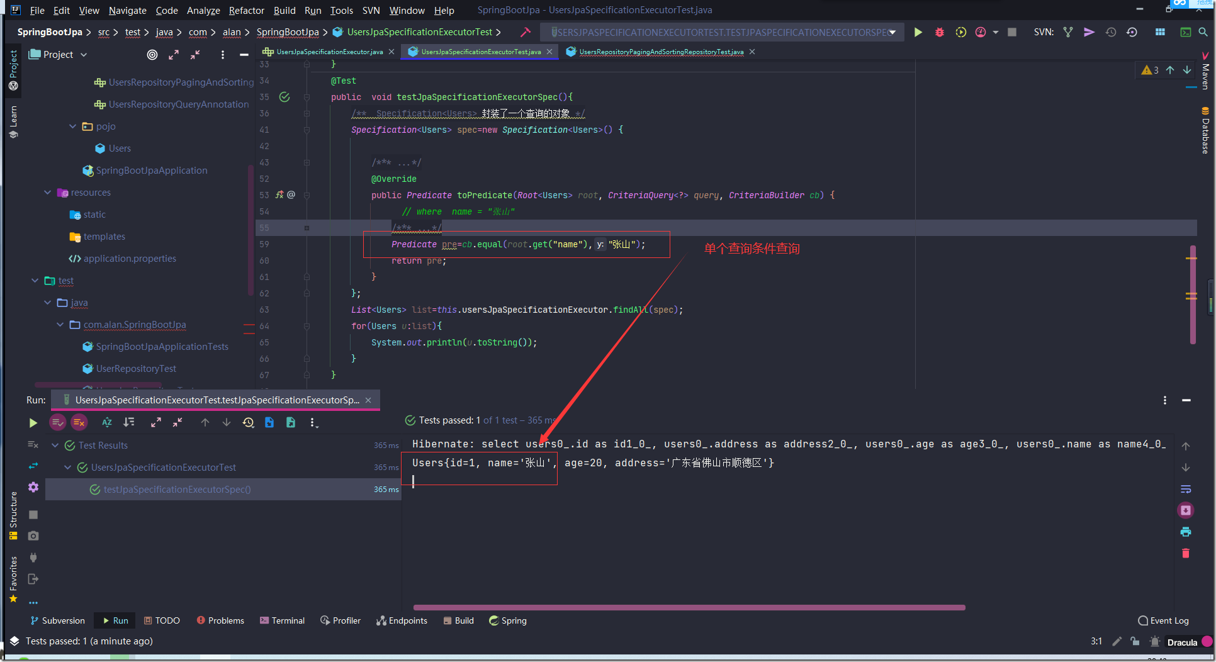Hide the Project panel with minus icon
Image resolution: width=1216 pixels, height=662 pixels.
point(244,55)
